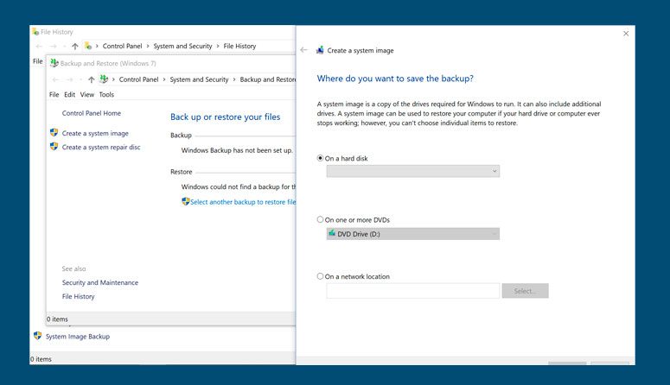Click forward arrow in Backup and Restore window

[x=70, y=79]
